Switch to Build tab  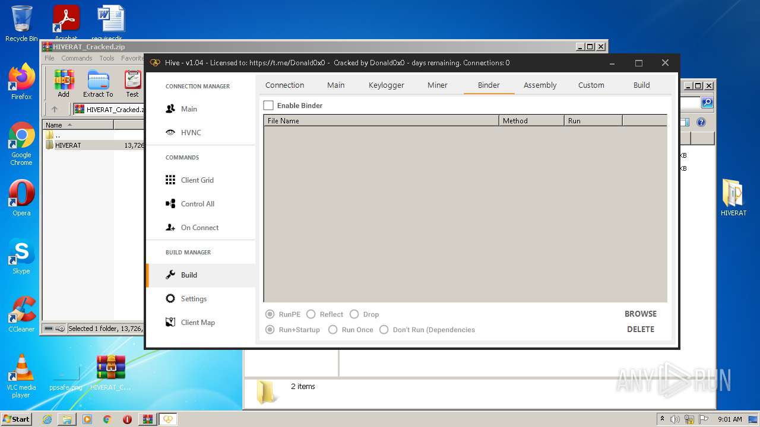642,85
